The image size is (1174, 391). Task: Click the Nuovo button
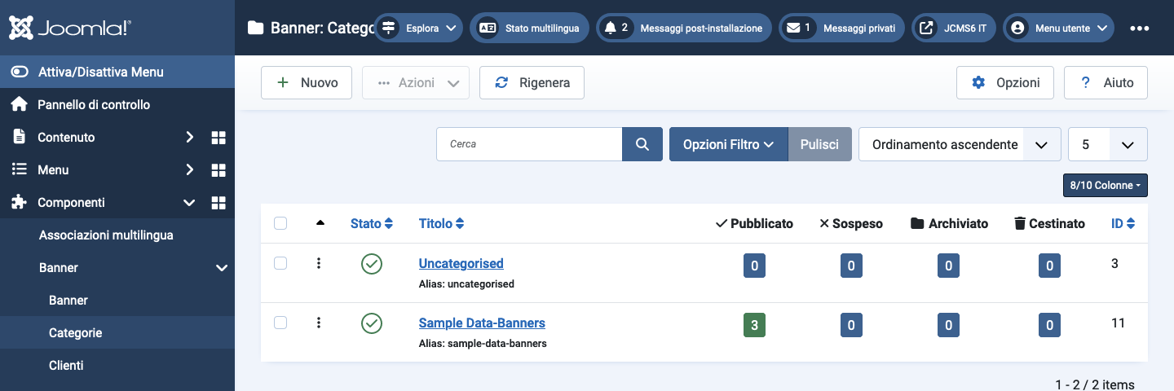point(306,83)
